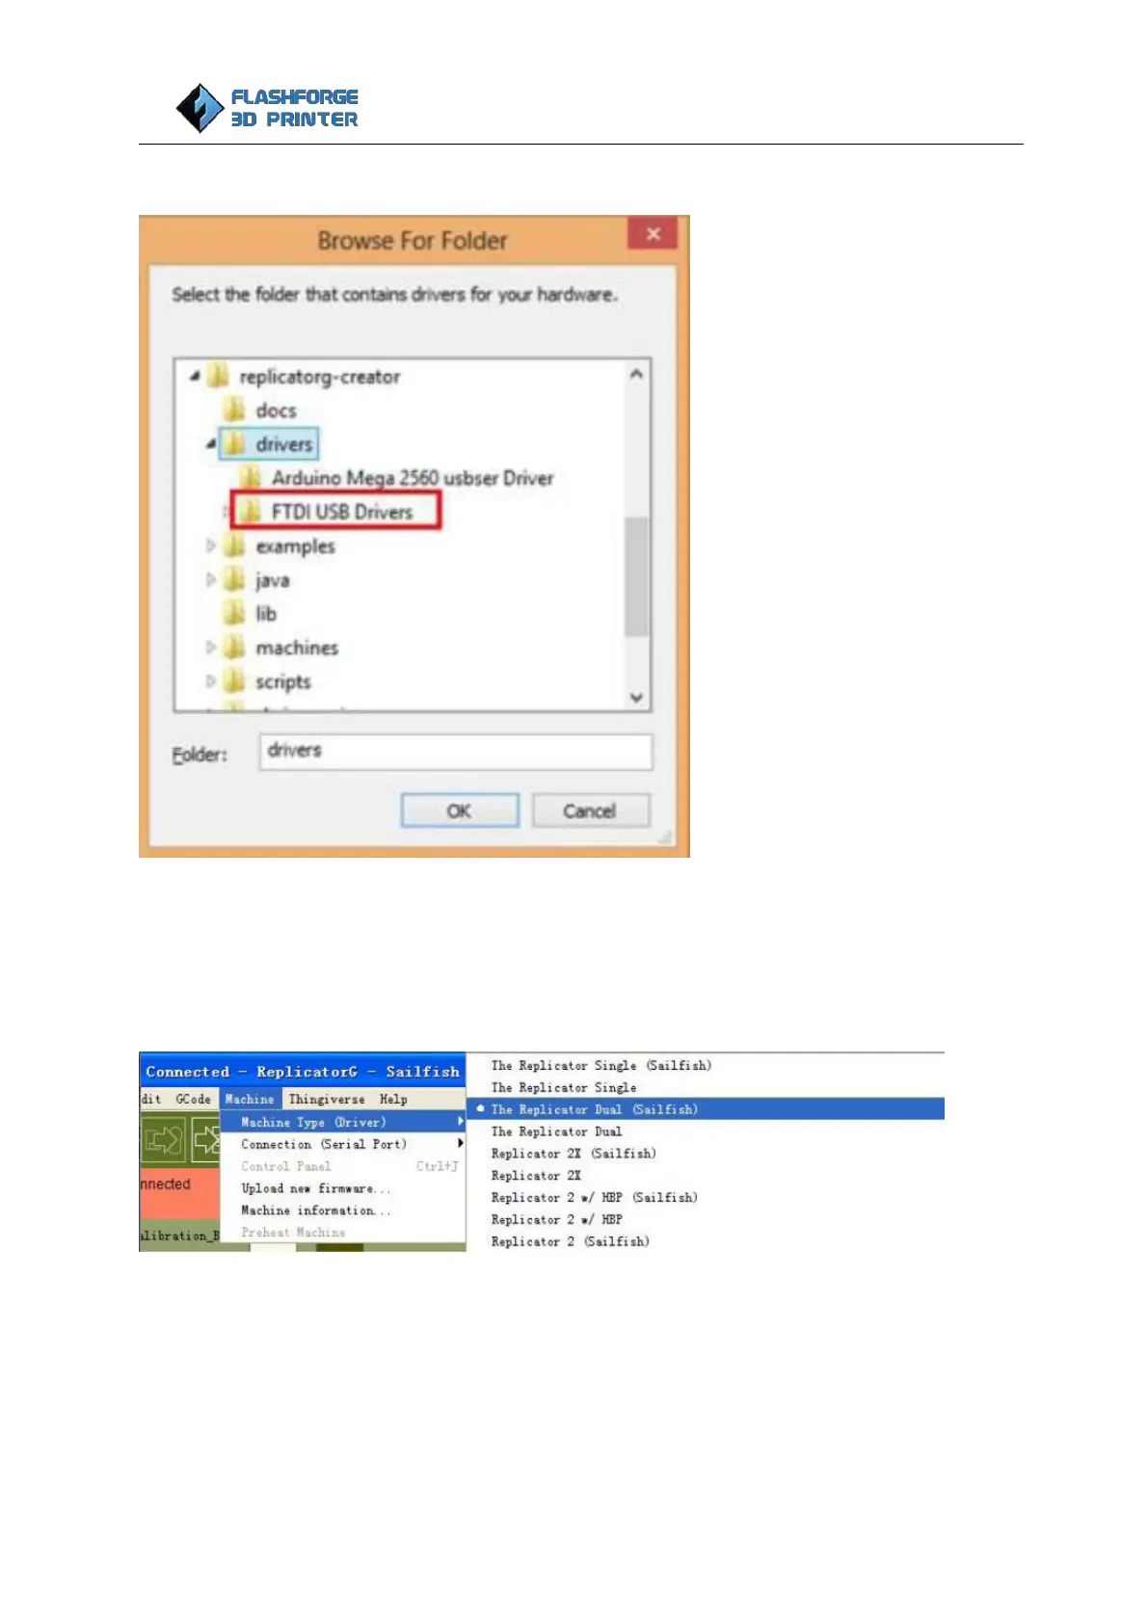Click the first green arrow toolbar icon in ReplicatorG
This screenshot has width=1148, height=1623.
(163, 1140)
